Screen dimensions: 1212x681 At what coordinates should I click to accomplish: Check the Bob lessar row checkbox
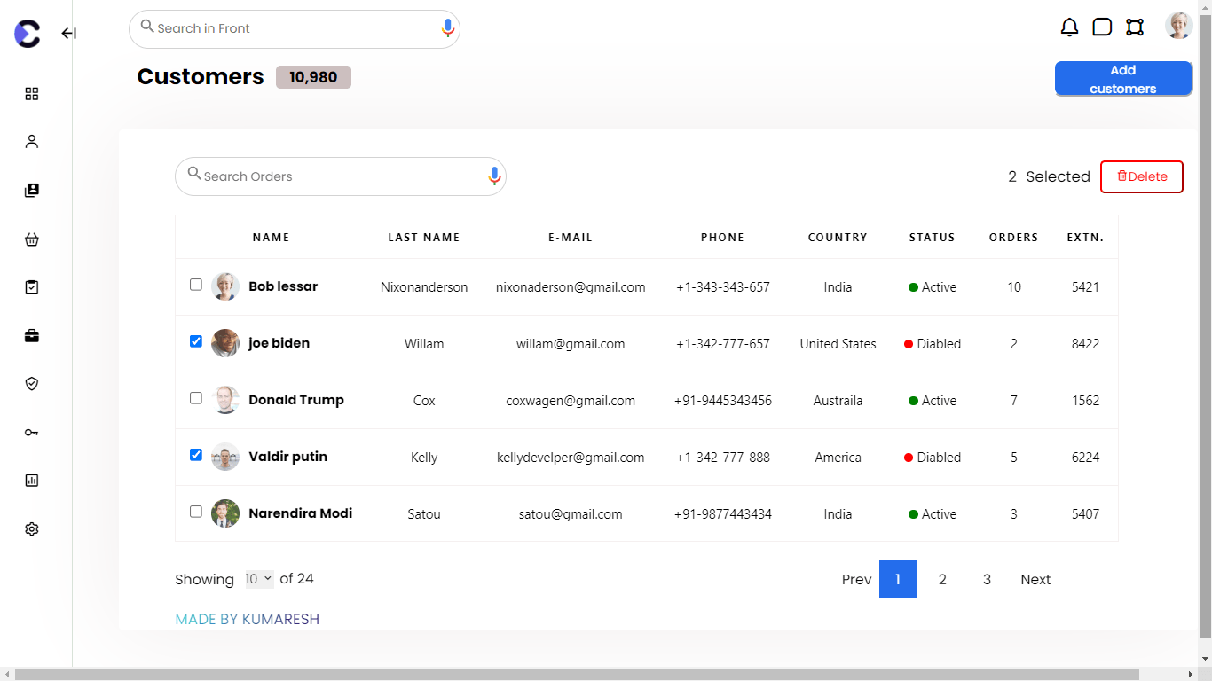tap(196, 285)
